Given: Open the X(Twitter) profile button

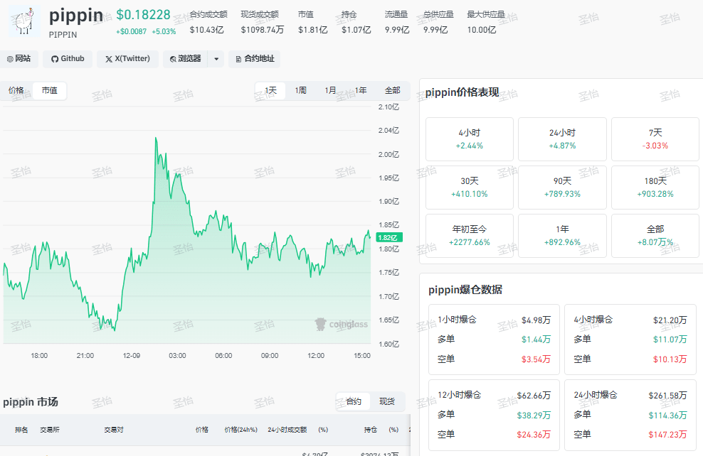Looking at the screenshot, I should [128, 59].
